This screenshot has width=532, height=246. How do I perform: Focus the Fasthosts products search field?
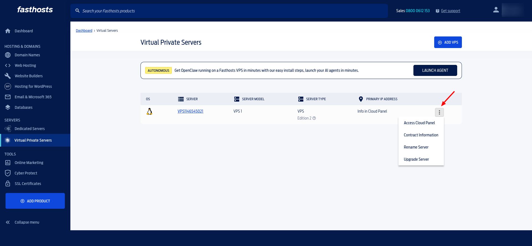229,11
